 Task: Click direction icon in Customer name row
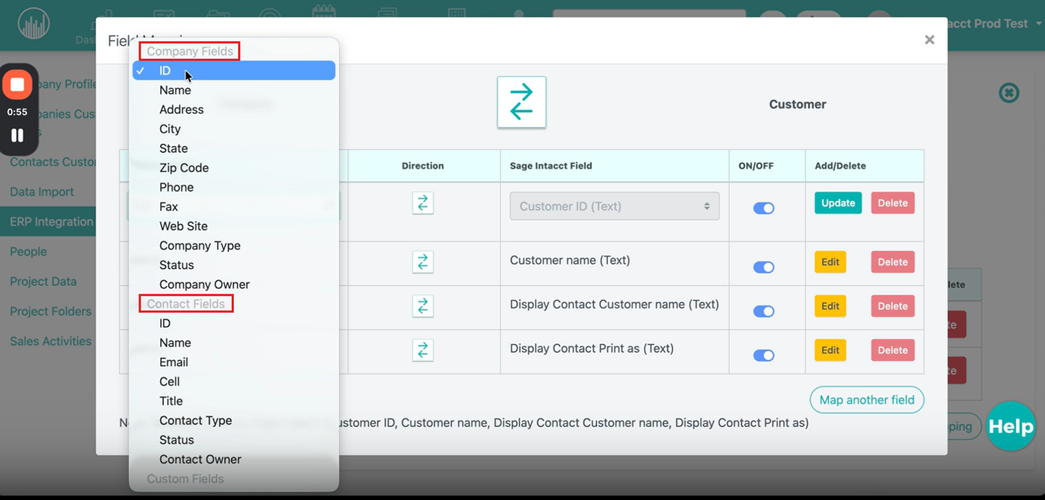click(422, 263)
